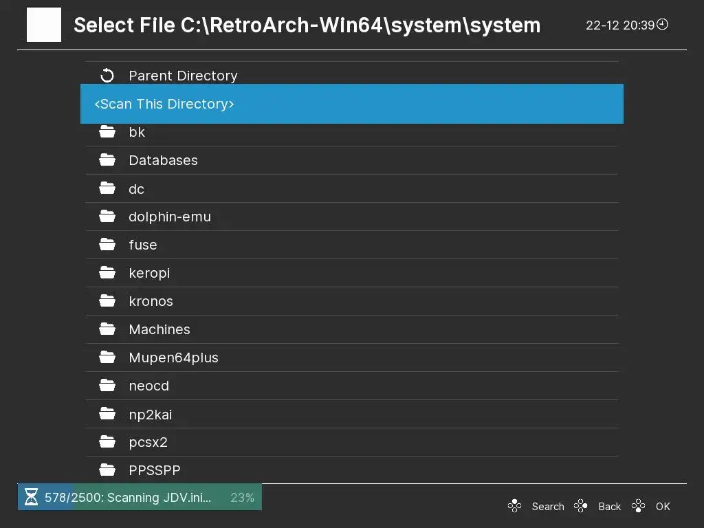Select the Scan This Directory entry

(351, 104)
